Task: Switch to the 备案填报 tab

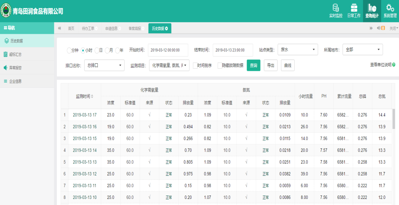Action: [135, 28]
